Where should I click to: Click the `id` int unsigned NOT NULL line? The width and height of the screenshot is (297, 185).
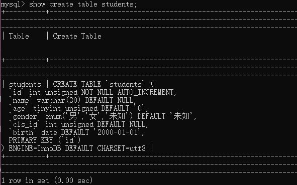[x=92, y=92]
